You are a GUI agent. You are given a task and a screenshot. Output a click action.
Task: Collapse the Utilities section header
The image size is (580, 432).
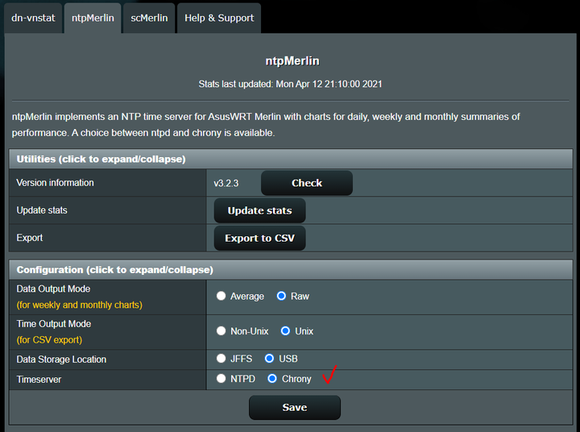(x=291, y=159)
